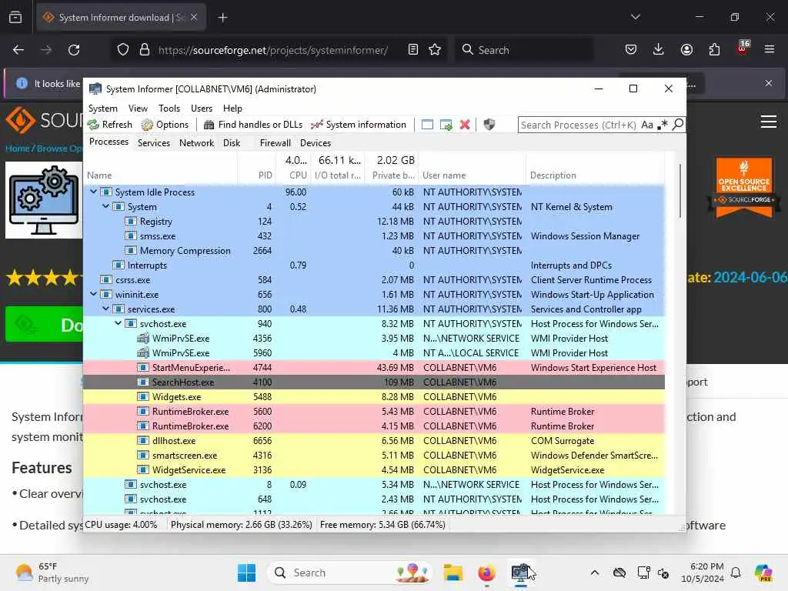Click the process list vertical scrollbar
This screenshot has width=788, height=591.
coord(680,191)
